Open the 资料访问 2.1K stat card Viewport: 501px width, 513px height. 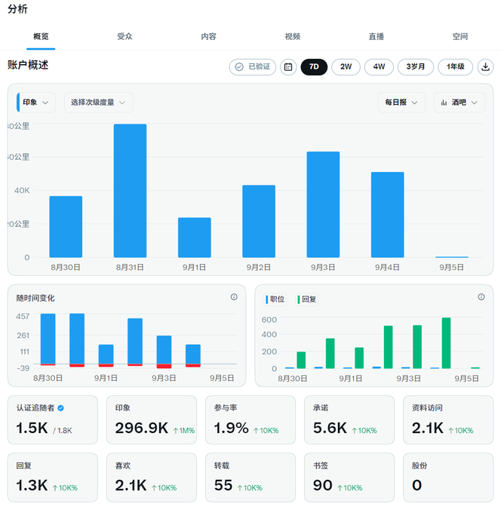pyautogui.click(x=448, y=419)
